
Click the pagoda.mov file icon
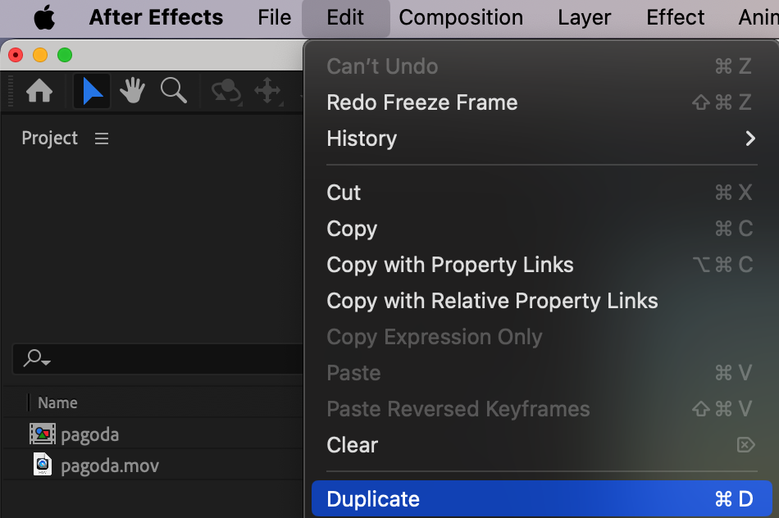tap(42, 466)
